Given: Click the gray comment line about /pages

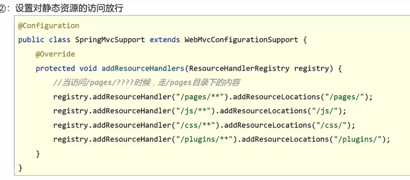Looking at the screenshot, I should (146, 83).
